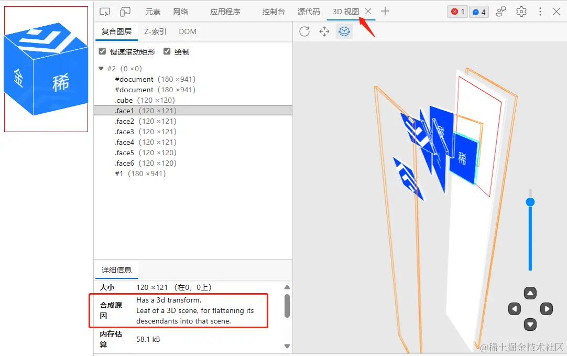Select the first #document (180 ×941) row
Image resolution: width=567 pixels, height=356 pixels.
click(x=193, y=79)
